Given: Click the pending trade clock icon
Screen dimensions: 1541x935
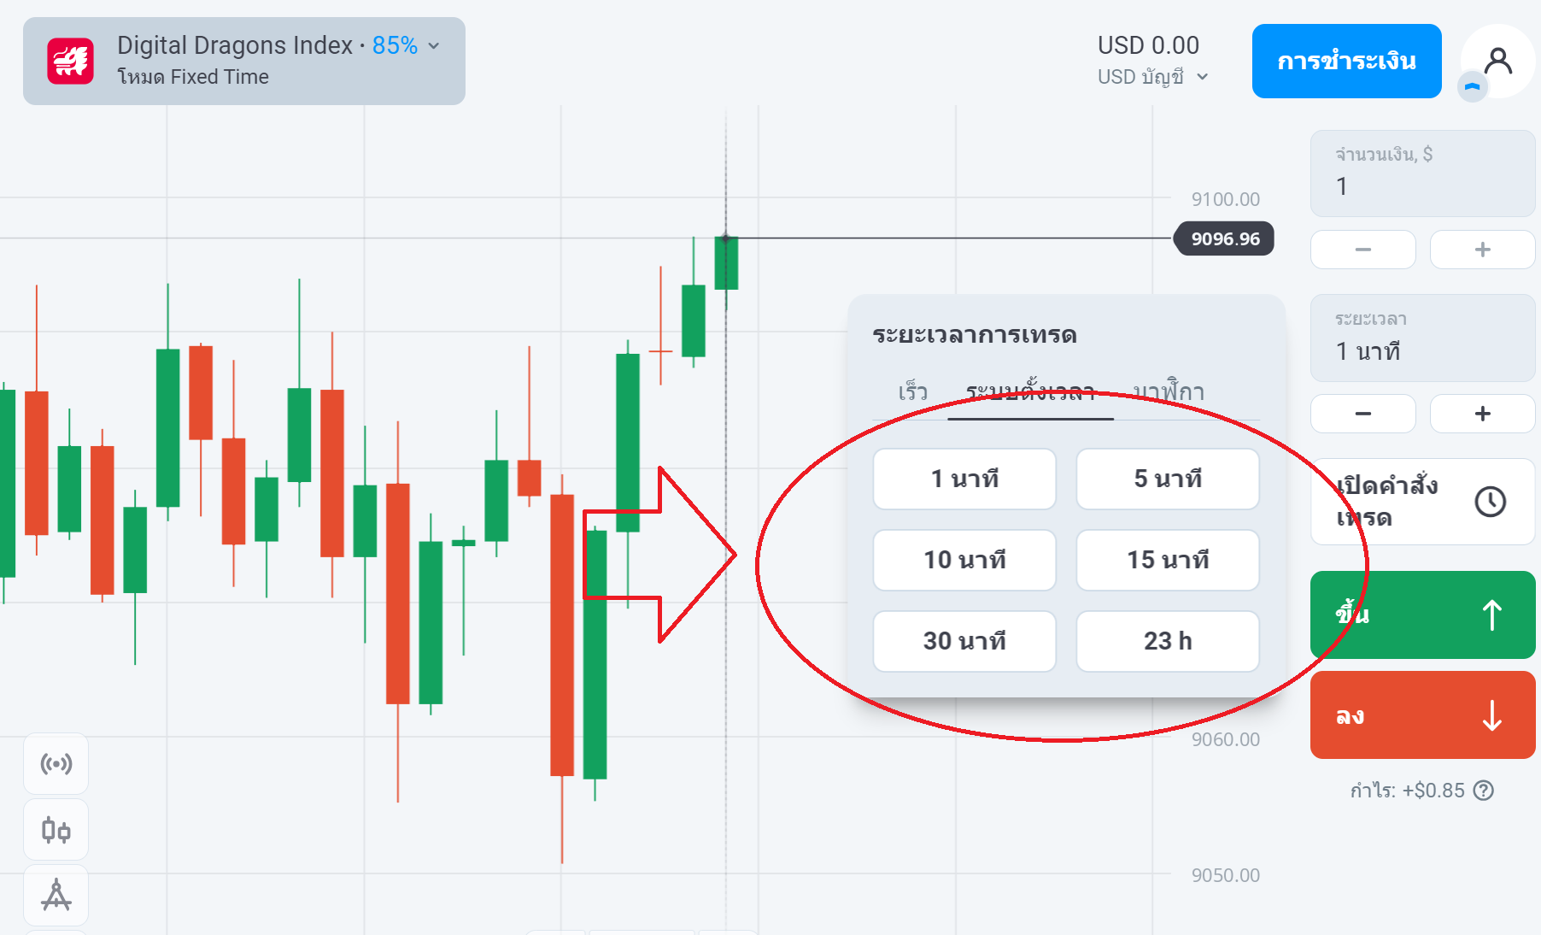Looking at the screenshot, I should click(1491, 502).
